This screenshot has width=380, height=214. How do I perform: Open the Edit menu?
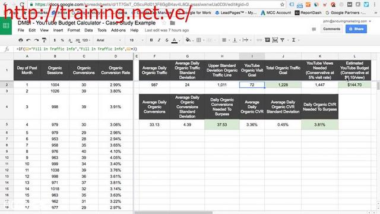[32, 30]
